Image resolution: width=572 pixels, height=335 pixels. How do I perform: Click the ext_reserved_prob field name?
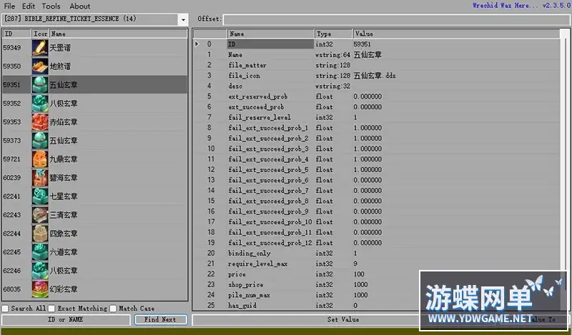pyautogui.click(x=258, y=97)
